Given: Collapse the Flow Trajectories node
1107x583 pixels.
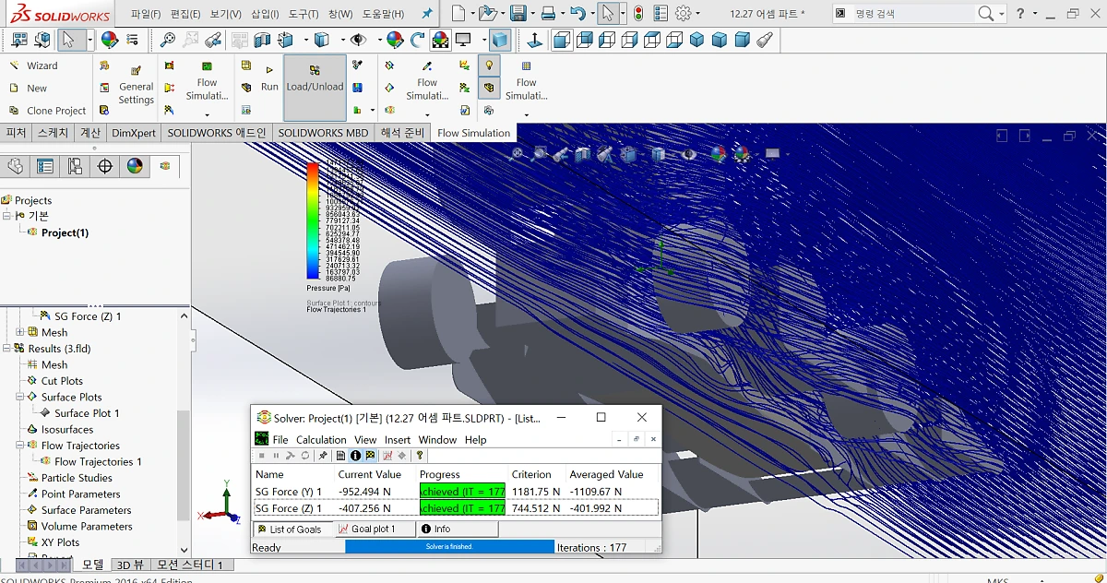Looking at the screenshot, I should tap(20, 446).
